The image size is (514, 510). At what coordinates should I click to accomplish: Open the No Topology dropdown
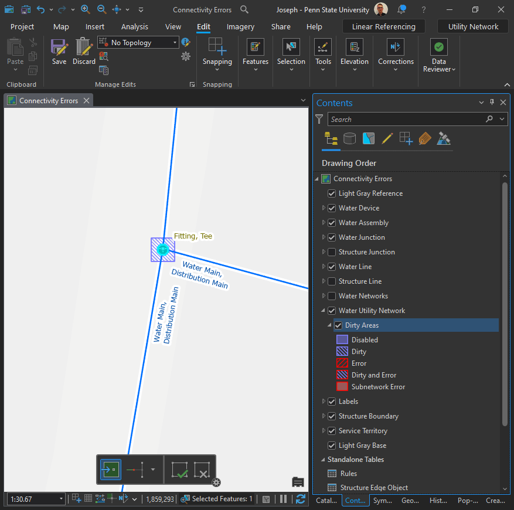pyautogui.click(x=175, y=43)
